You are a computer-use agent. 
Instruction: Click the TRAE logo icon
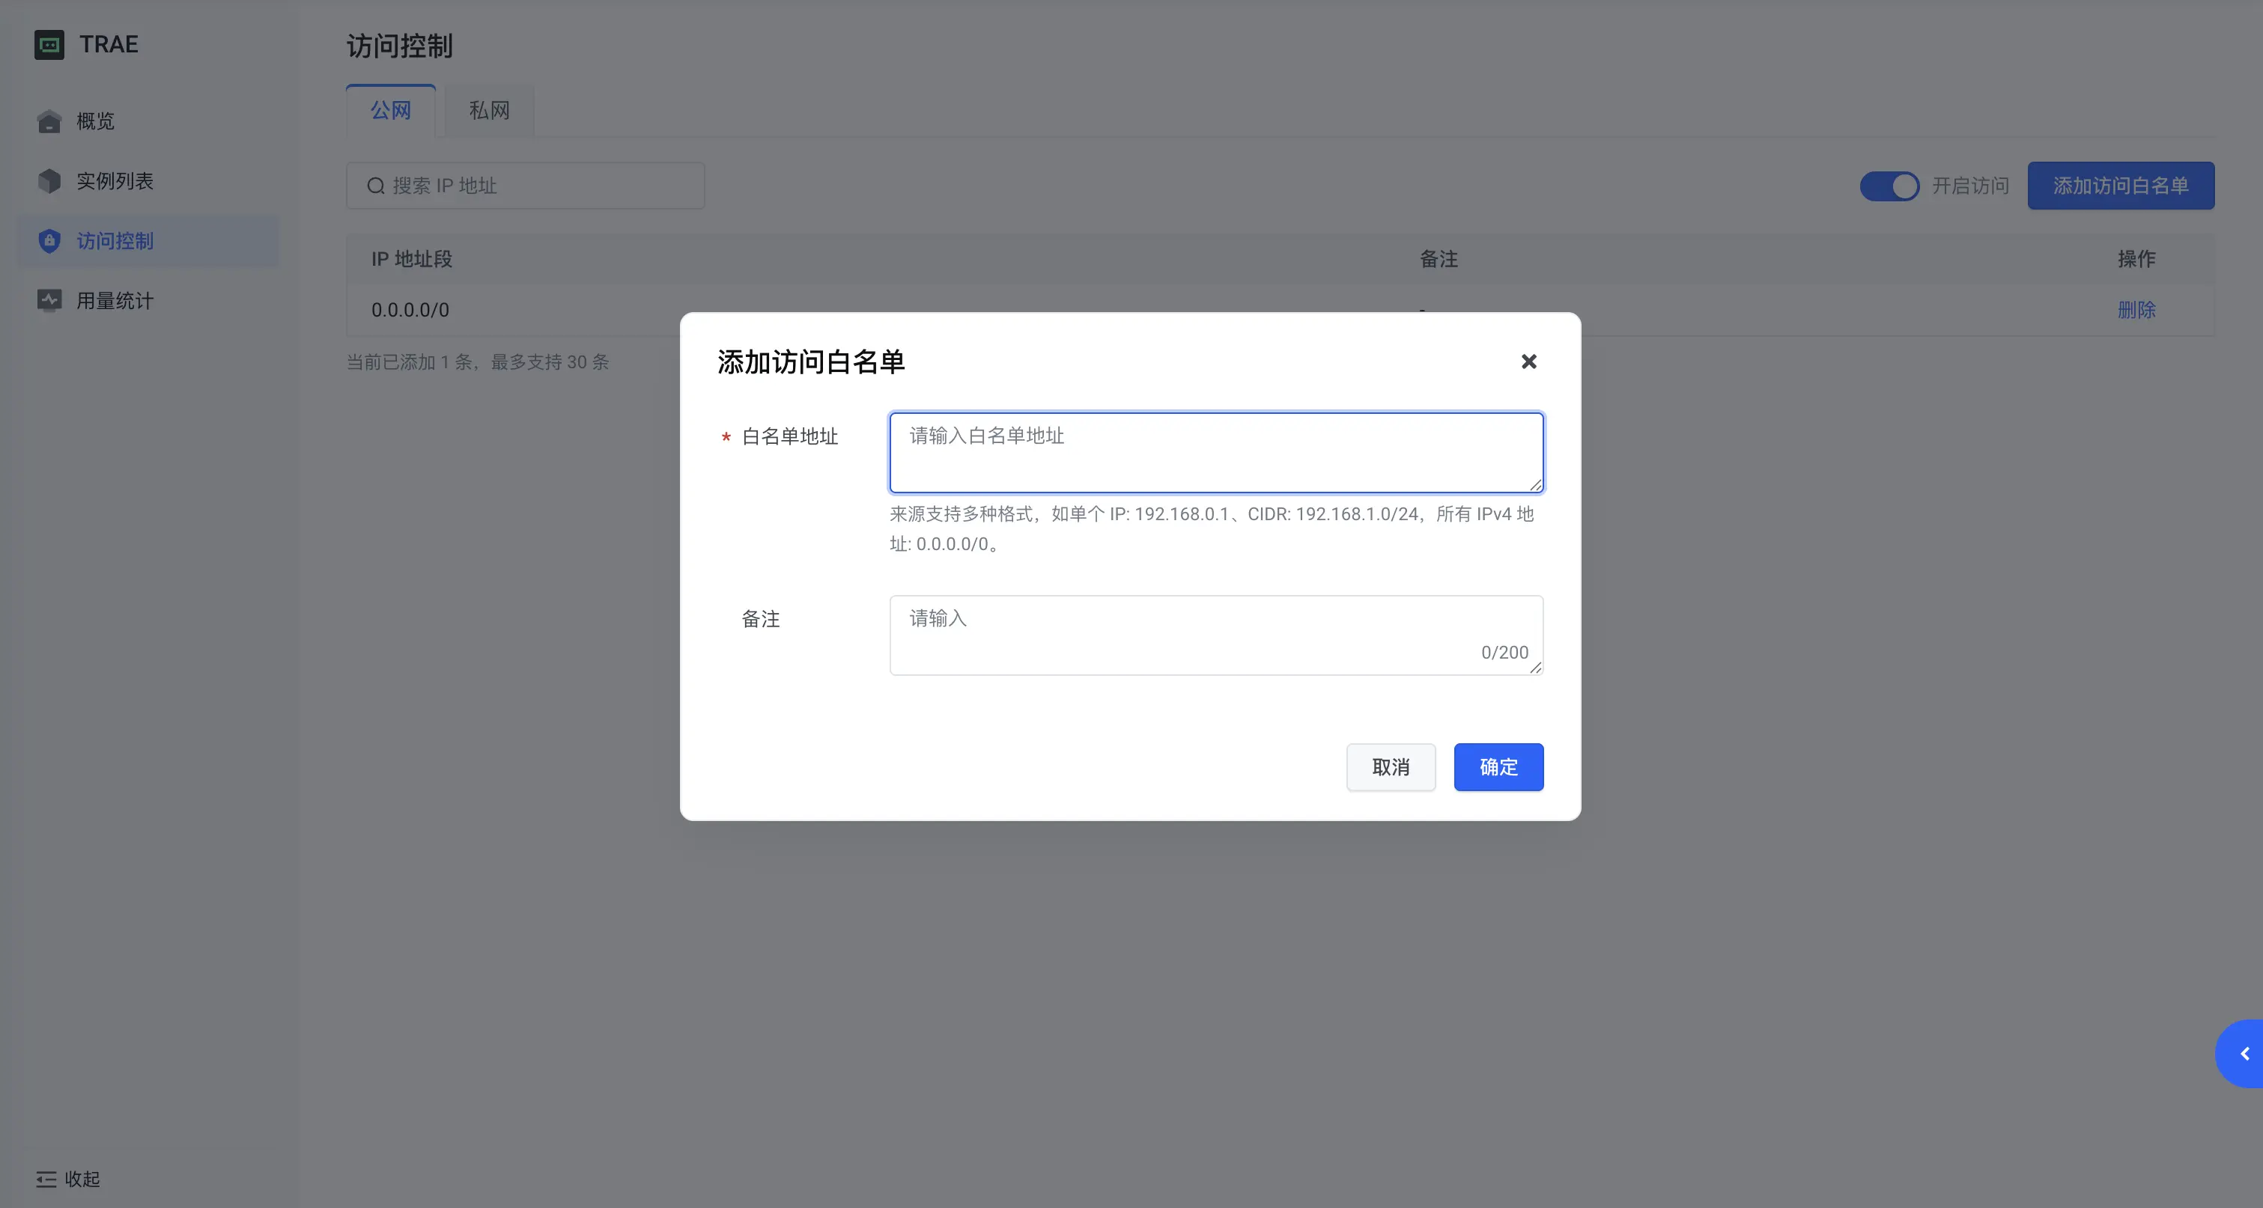click(x=49, y=44)
